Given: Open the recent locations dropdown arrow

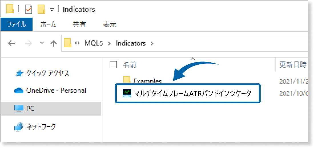Looking at the screenshot, I should tap(42, 43).
